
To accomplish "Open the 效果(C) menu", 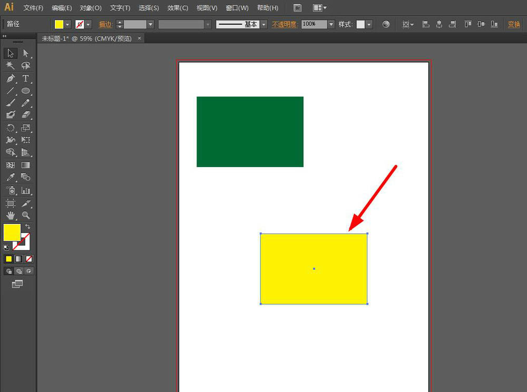I will click(x=177, y=8).
